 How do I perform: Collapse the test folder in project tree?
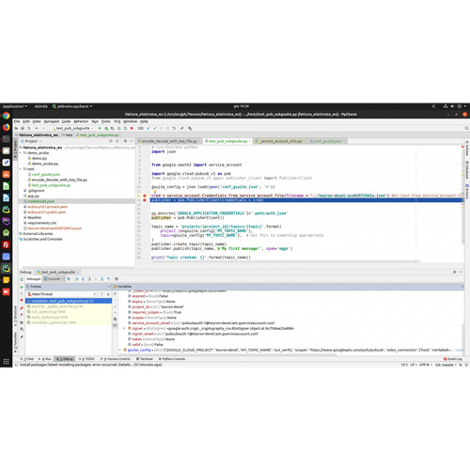pyautogui.click(x=21, y=169)
